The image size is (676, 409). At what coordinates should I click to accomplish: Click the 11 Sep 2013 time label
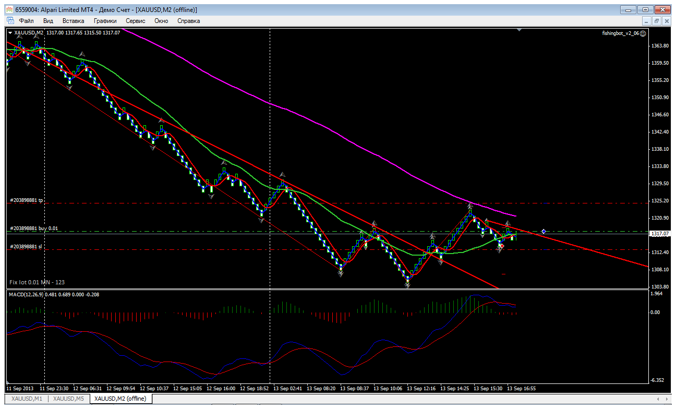[19, 389]
